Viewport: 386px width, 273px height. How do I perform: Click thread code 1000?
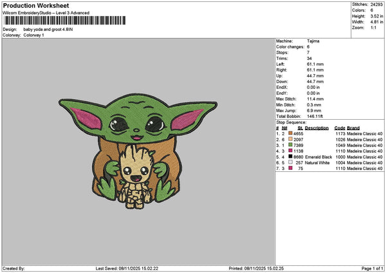coord(340,157)
